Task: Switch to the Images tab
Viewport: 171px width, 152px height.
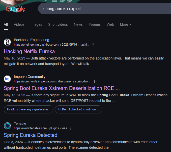Action: coord(36,24)
